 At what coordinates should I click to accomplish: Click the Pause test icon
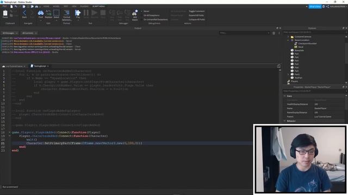86,13
